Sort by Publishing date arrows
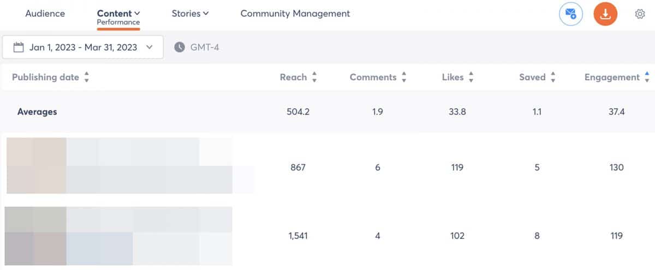Viewport: 655px width, 270px height. tap(86, 77)
